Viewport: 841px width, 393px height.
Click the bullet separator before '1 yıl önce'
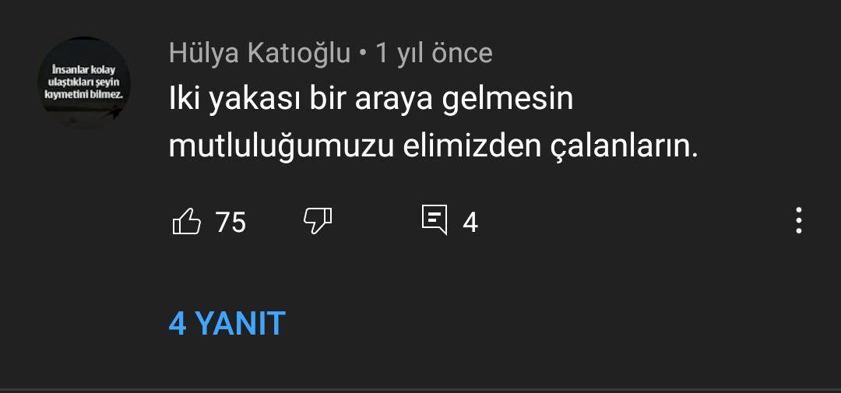click(363, 54)
